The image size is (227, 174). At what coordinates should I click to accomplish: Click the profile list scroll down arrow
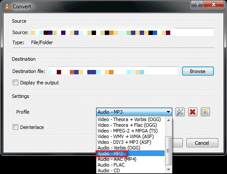169,169
